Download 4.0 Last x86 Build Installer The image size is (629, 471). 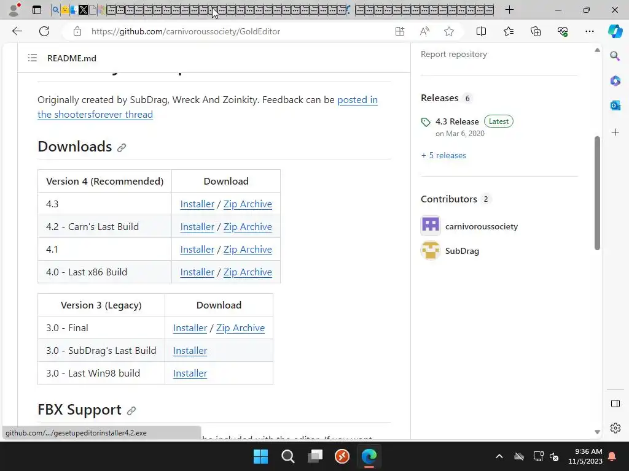(197, 272)
